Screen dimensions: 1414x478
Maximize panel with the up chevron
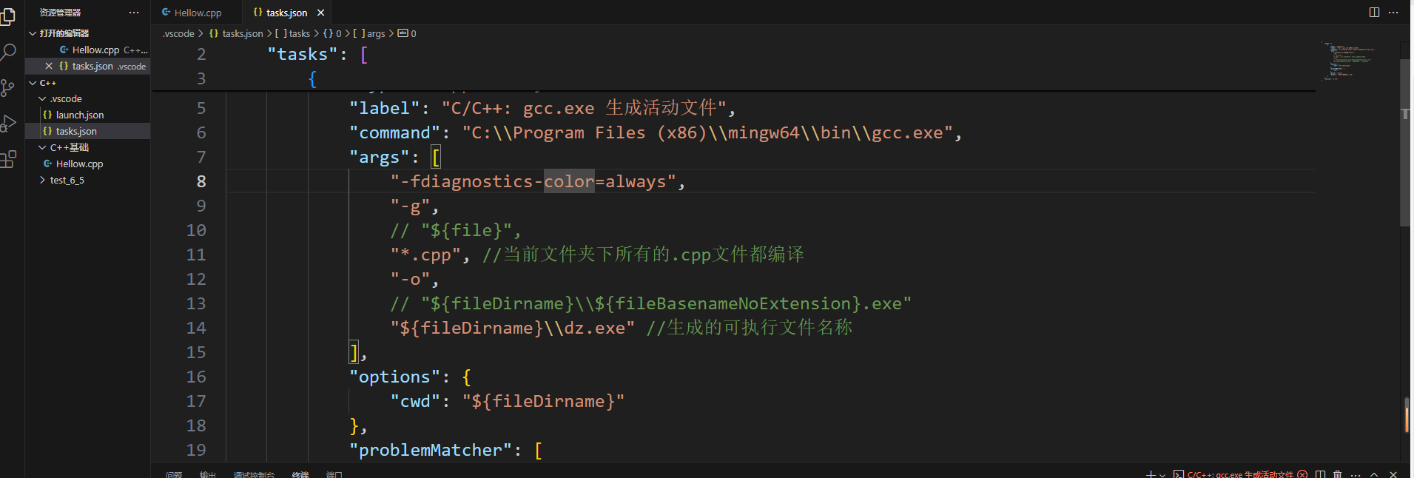click(x=1374, y=474)
